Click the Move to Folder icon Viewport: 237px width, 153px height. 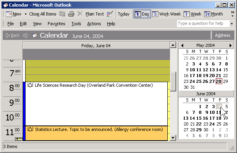pos(62,14)
